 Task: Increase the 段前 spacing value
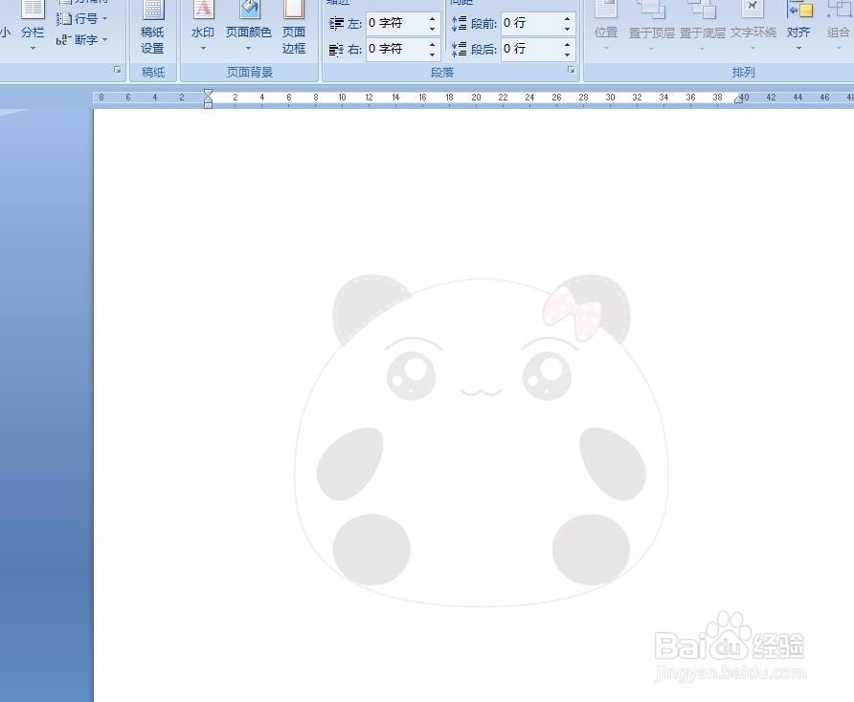click(x=568, y=18)
